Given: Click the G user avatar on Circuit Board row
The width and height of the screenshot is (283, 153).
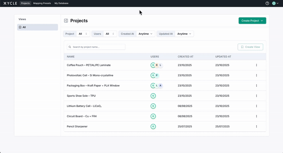Looking at the screenshot, I should [153, 116].
